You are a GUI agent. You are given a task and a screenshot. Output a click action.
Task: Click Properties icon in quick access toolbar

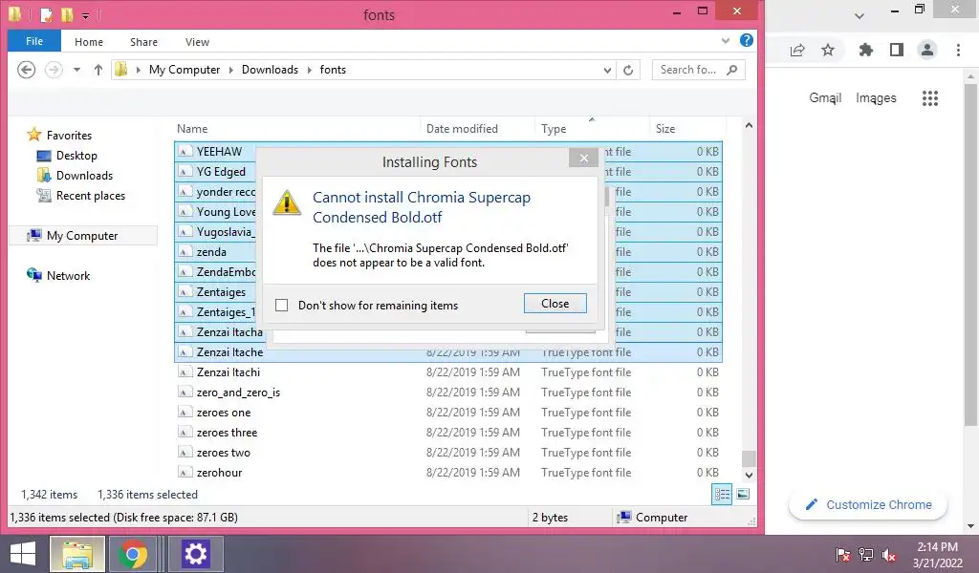click(x=46, y=13)
